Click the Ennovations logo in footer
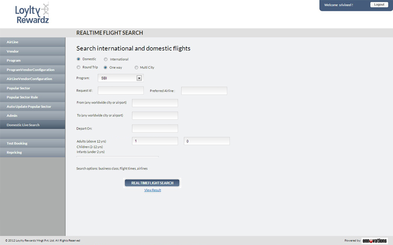Image resolution: width=393 pixels, height=245 pixels. [374, 241]
